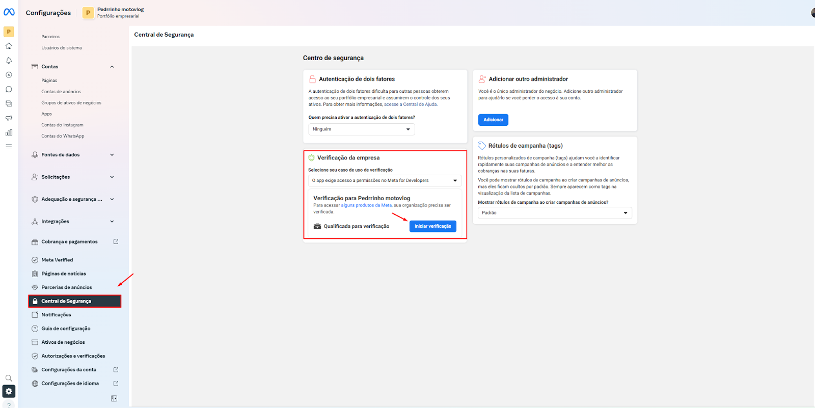Click the Adicionar administrator button
Viewport: 815px width, 408px height.
click(x=493, y=120)
